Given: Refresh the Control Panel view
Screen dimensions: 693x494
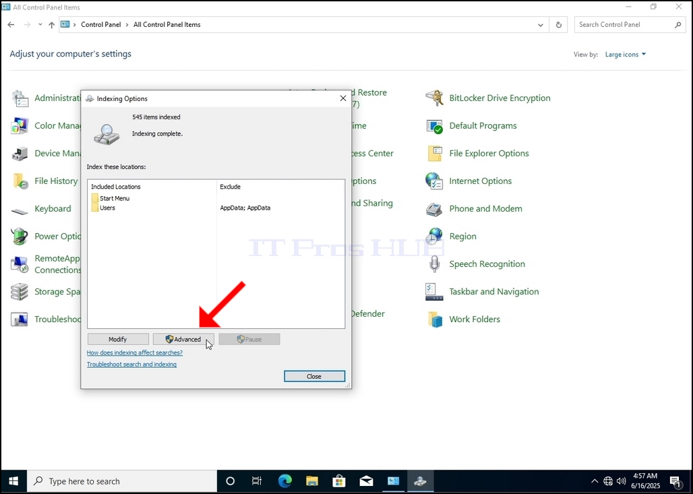Looking at the screenshot, I should [x=559, y=25].
